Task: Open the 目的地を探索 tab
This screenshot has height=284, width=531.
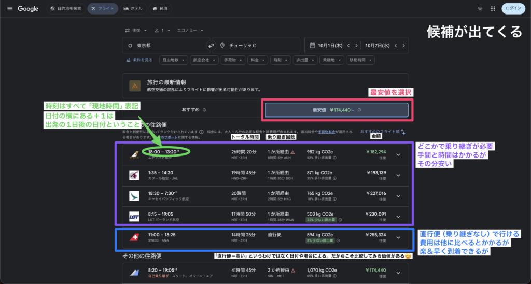Action: click(66, 8)
